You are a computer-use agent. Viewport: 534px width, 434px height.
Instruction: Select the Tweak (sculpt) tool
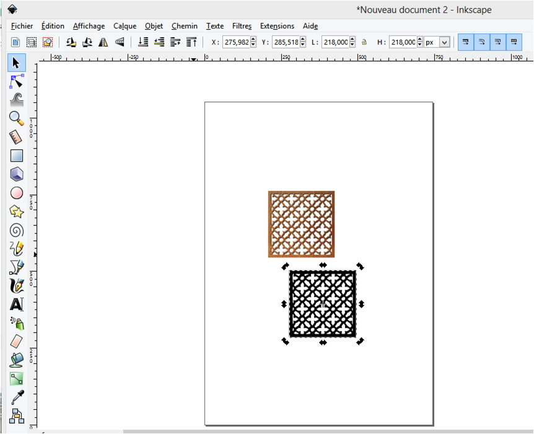point(16,100)
